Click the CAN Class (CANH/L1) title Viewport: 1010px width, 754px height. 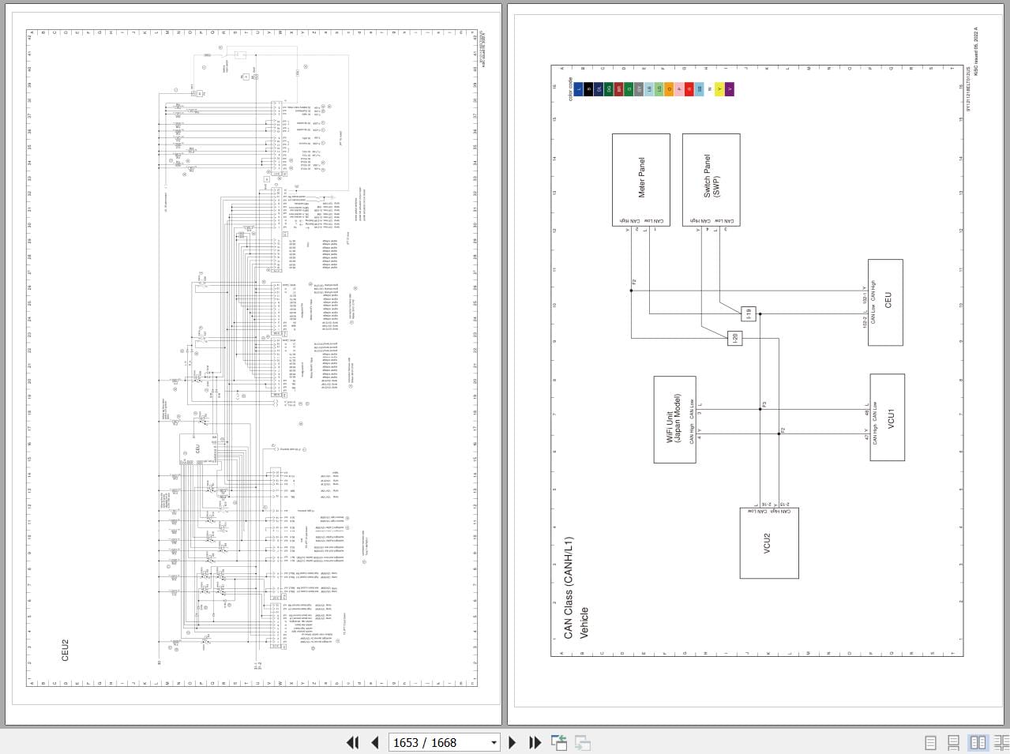(x=569, y=587)
